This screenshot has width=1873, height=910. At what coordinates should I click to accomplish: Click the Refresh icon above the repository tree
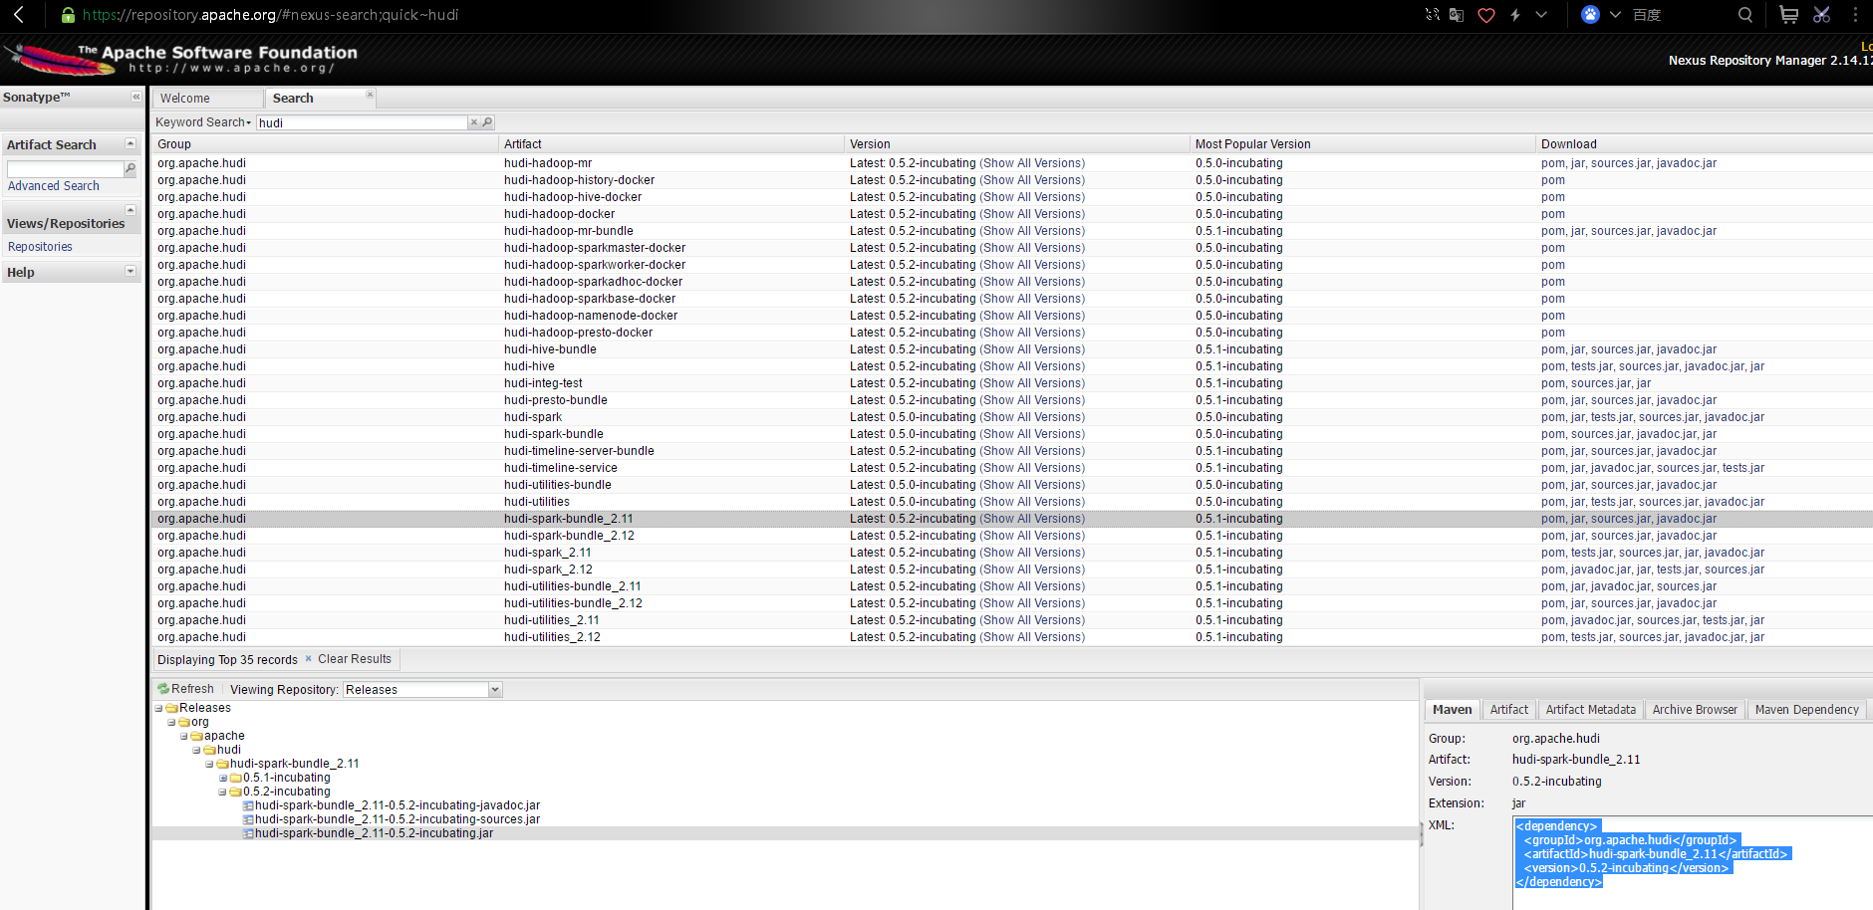(x=162, y=688)
